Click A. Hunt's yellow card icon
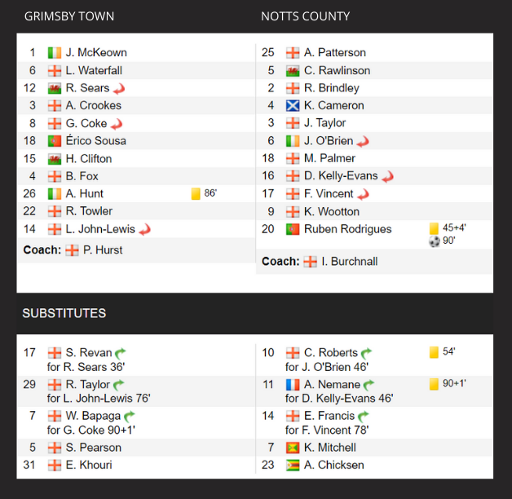Screen dimensions: 512x499 pyautogui.click(x=195, y=194)
